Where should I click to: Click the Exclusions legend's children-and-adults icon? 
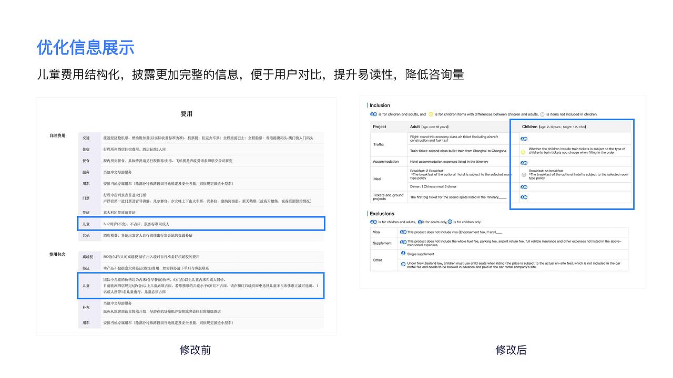click(x=374, y=222)
